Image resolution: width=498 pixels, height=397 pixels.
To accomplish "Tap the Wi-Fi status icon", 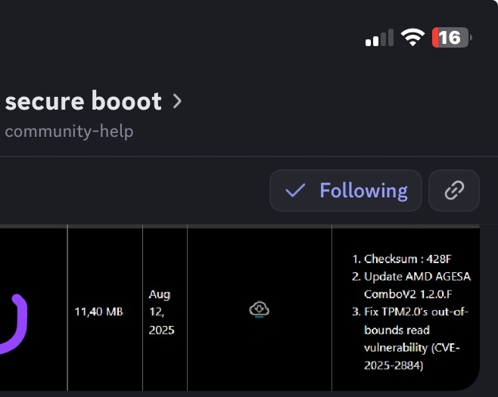I will pos(412,38).
